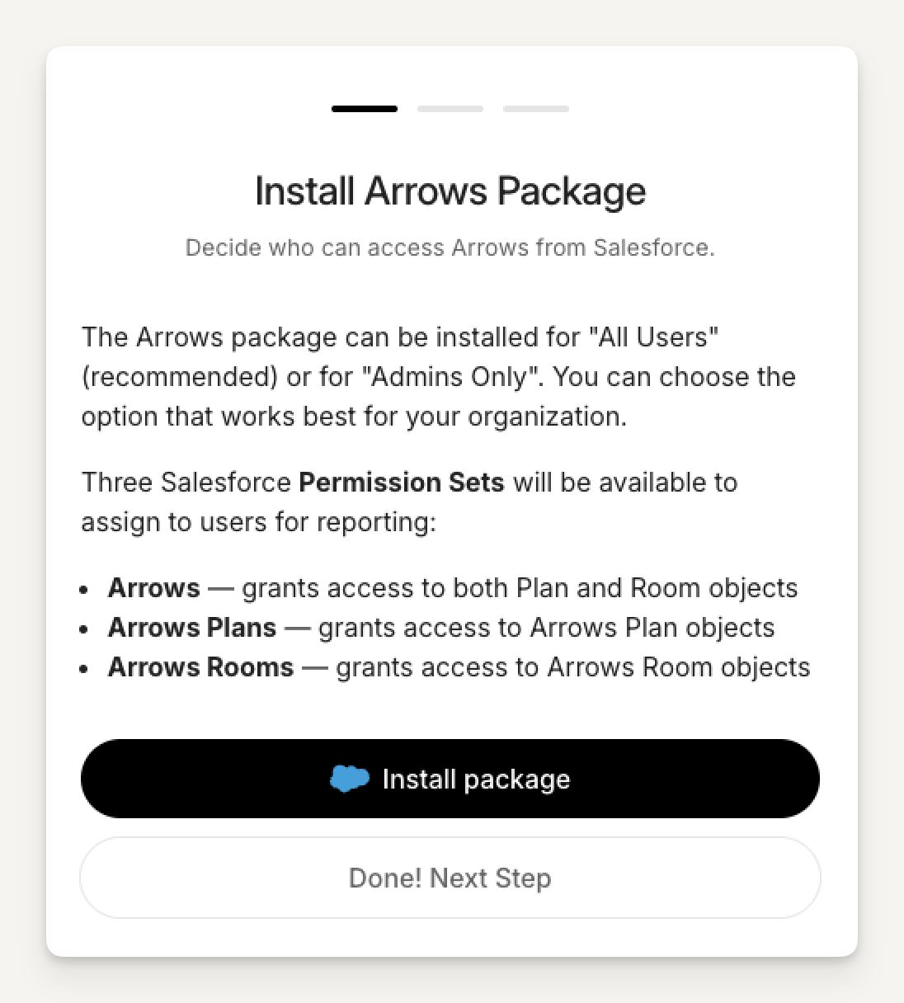The width and height of the screenshot is (904, 1003).
Task: Jump to the third progress step bar
Action: [x=536, y=109]
